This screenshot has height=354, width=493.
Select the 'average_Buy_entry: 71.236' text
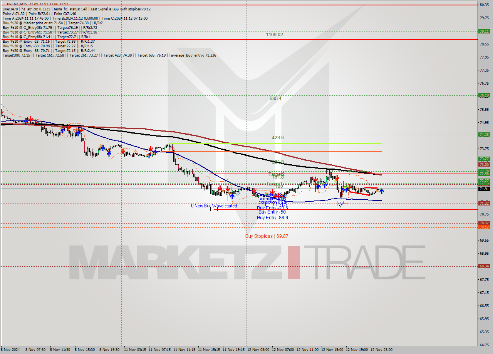coord(193,55)
